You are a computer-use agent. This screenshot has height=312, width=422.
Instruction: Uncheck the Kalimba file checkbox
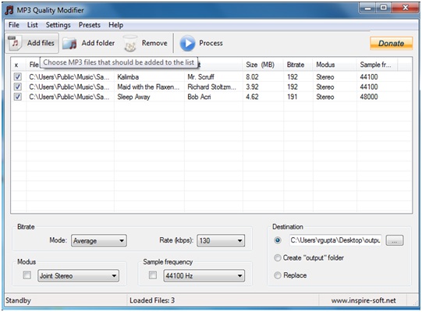[18, 77]
